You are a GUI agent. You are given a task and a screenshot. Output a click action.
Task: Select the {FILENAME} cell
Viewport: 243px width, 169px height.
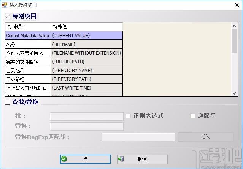pyautogui.click(x=87, y=44)
